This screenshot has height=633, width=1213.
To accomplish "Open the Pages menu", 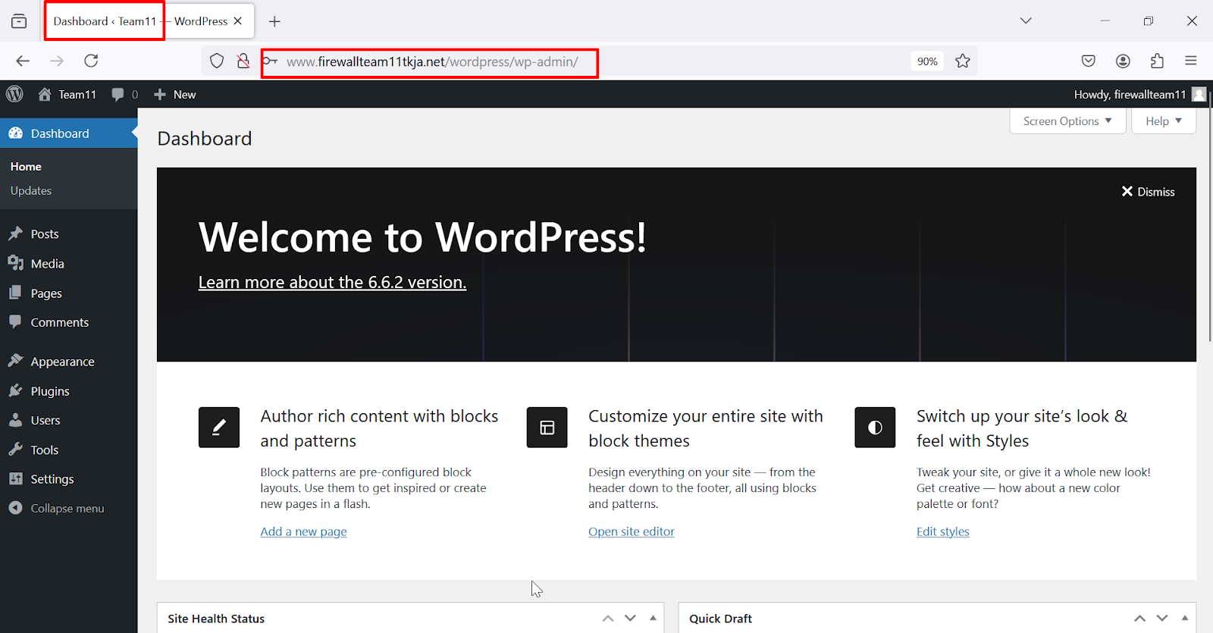I will (68, 293).
